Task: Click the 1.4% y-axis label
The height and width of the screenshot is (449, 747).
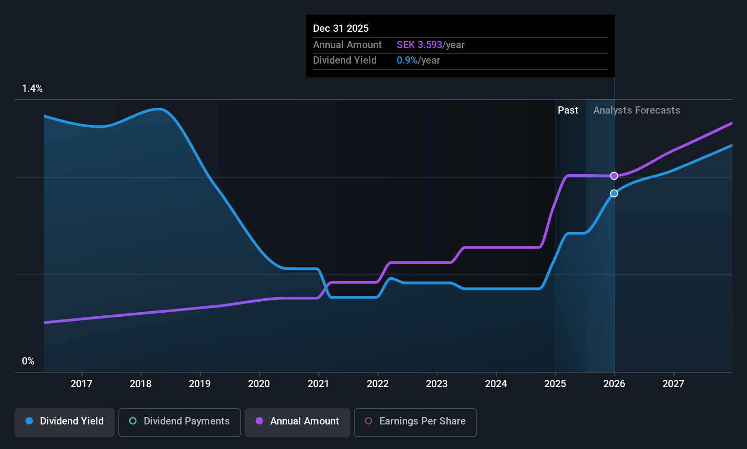Action: click(x=32, y=89)
